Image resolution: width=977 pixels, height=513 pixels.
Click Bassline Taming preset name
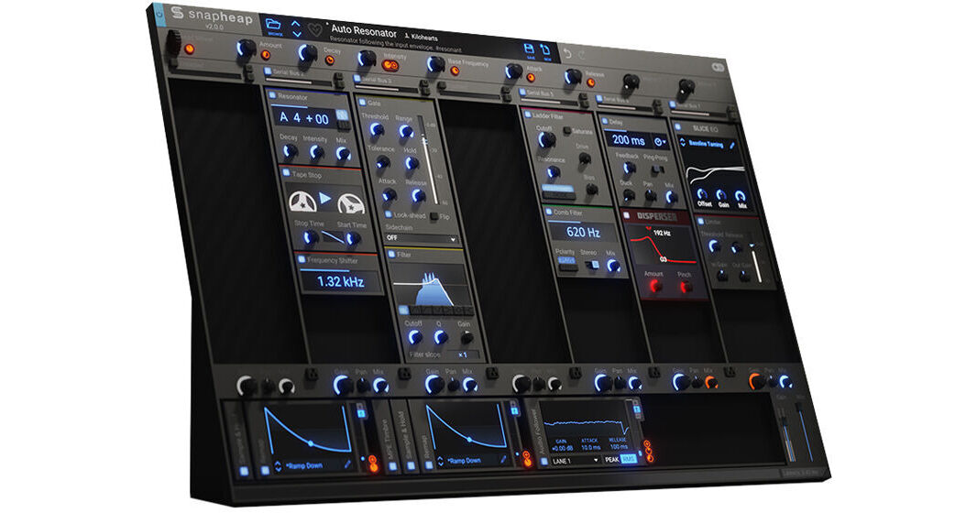click(x=706, y=144)
